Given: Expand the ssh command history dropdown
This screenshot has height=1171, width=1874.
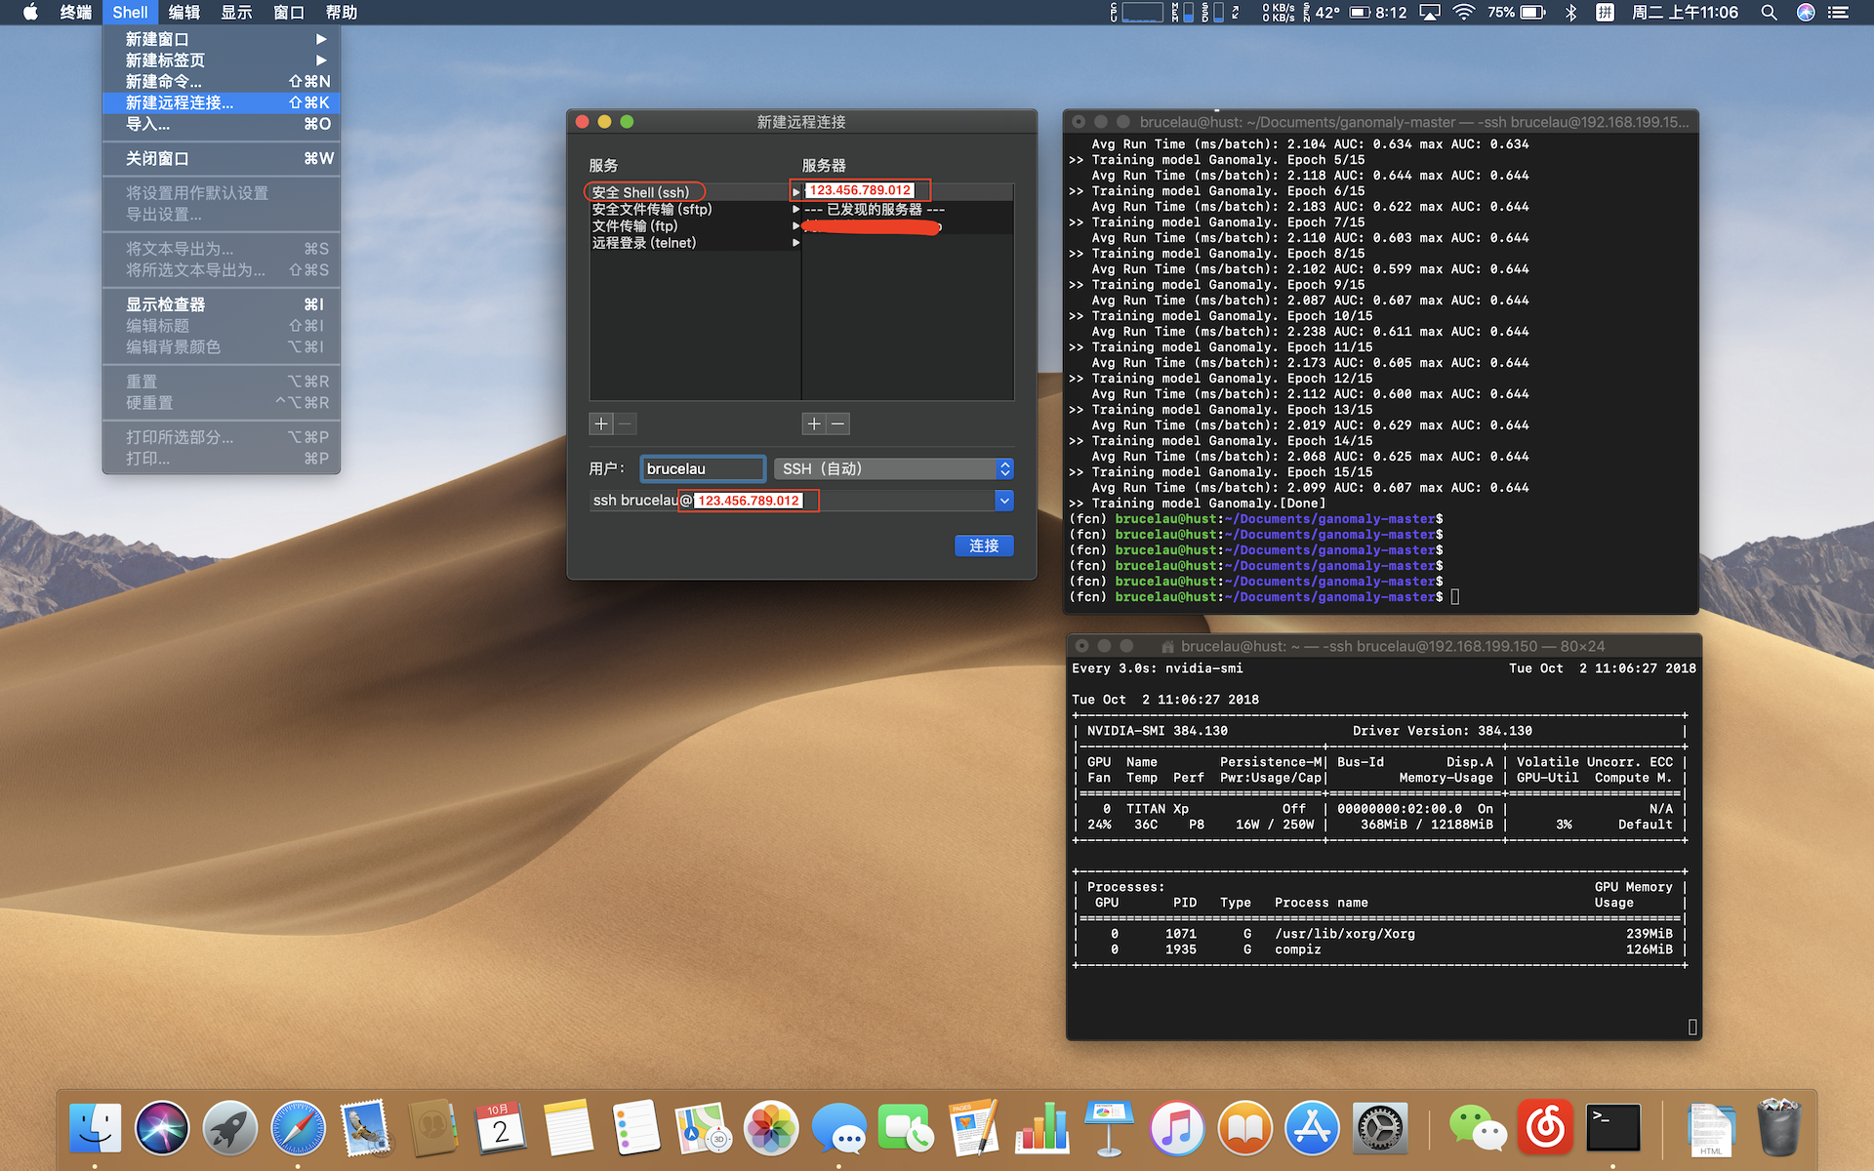Looking at the screenshot, I should point(1004,501).
